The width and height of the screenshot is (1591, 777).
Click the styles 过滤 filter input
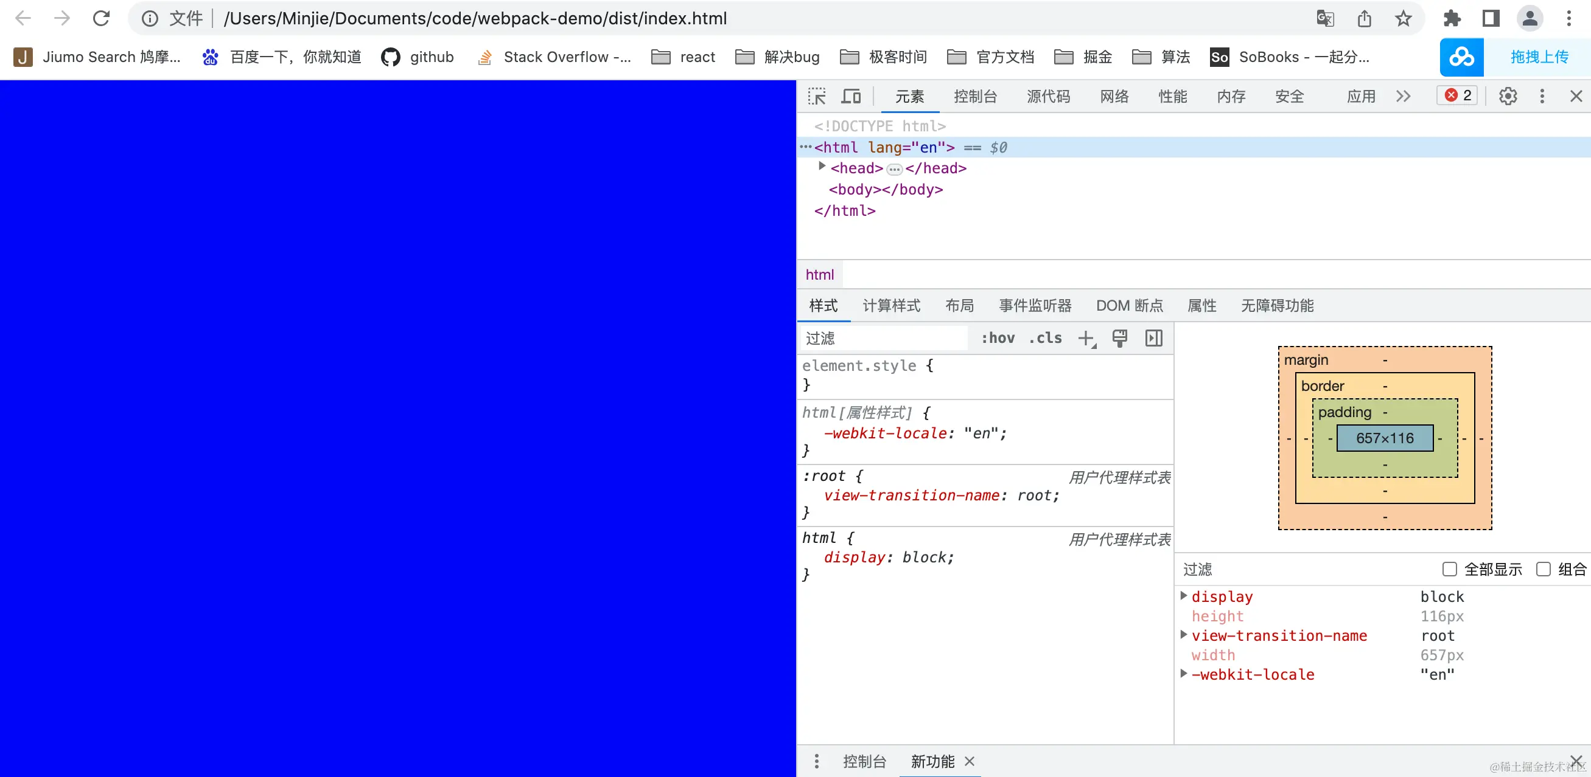coord(883,338)
